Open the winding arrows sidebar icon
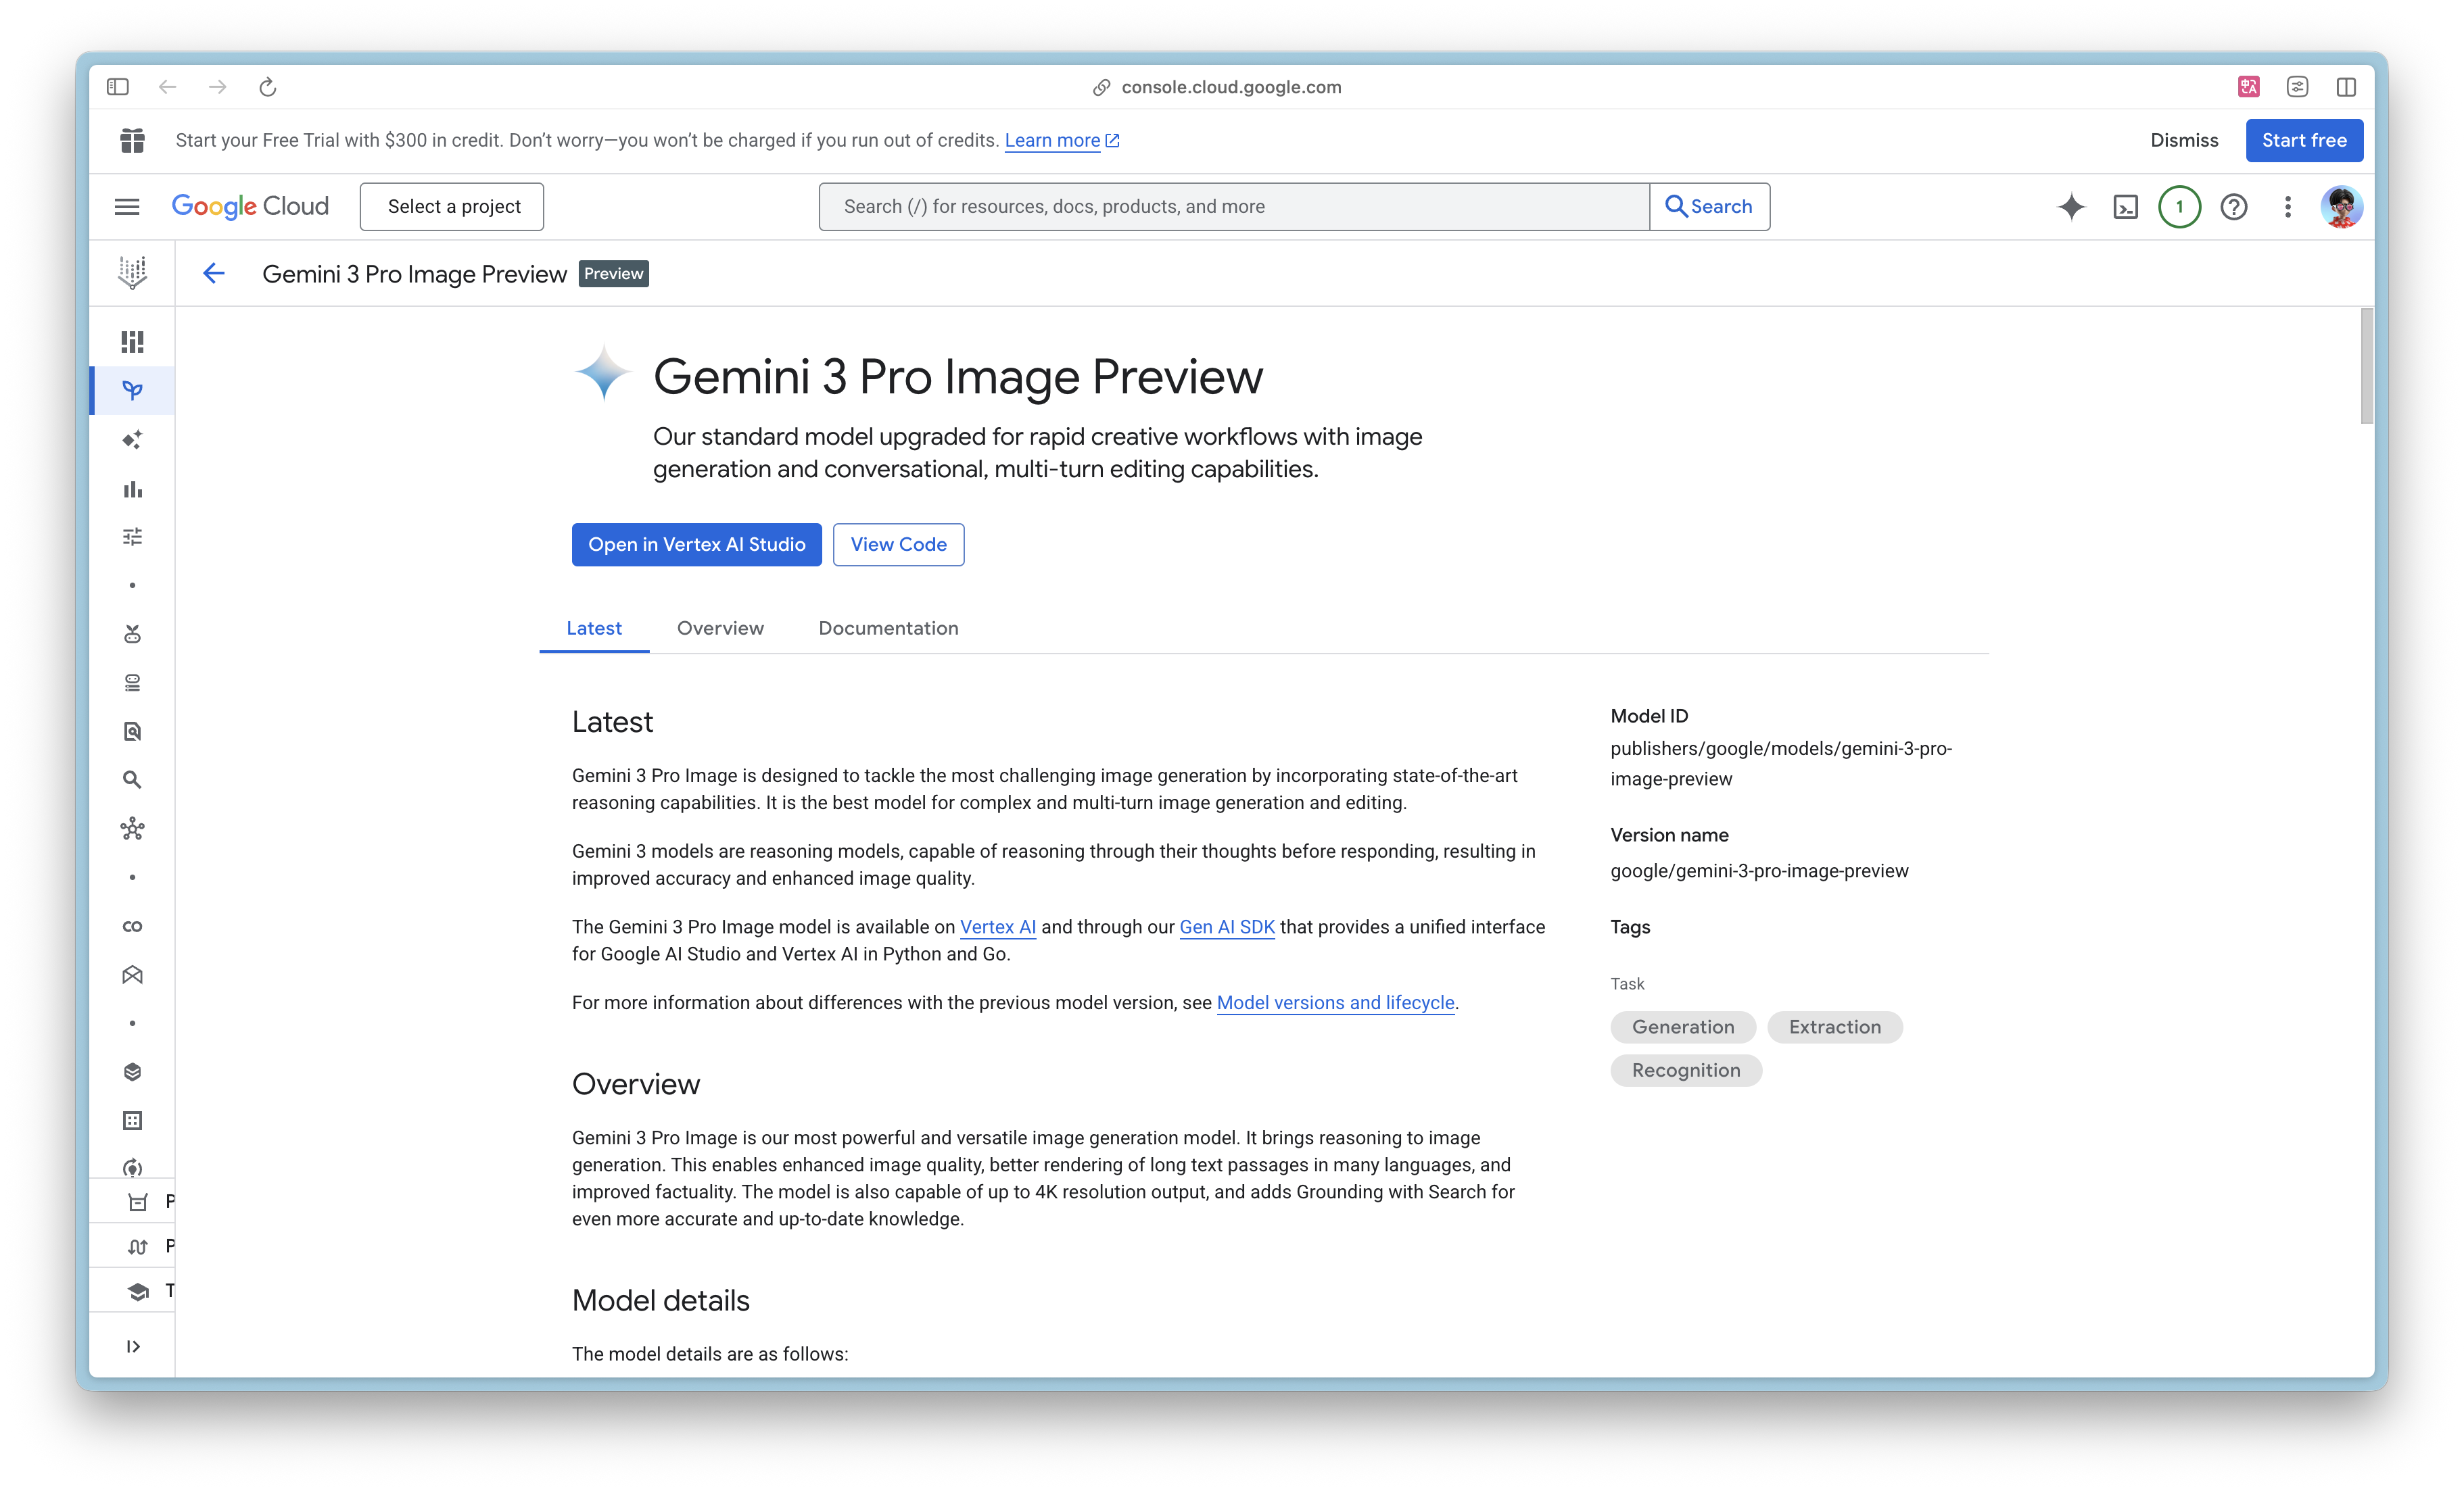 [x=138, y=1246]
